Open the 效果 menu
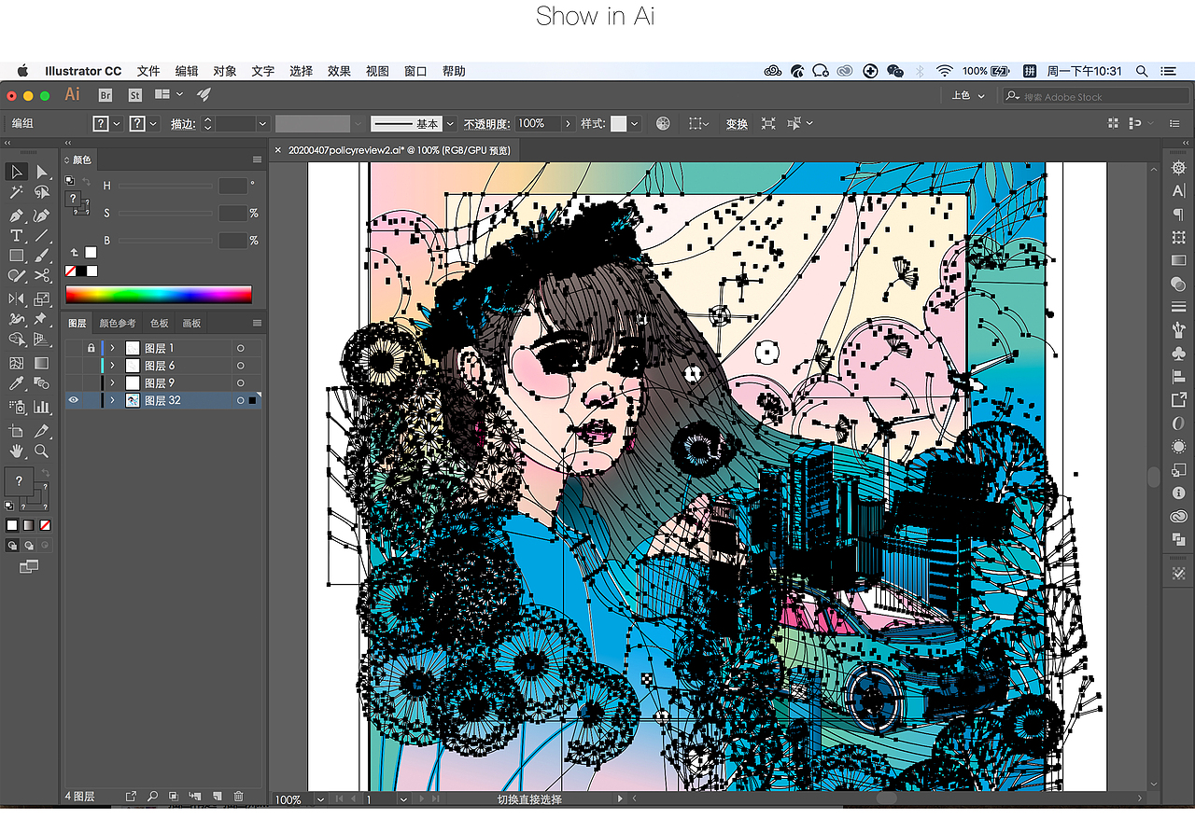Viewport: 1195px width, 819px height. click(x=339, y=71)
